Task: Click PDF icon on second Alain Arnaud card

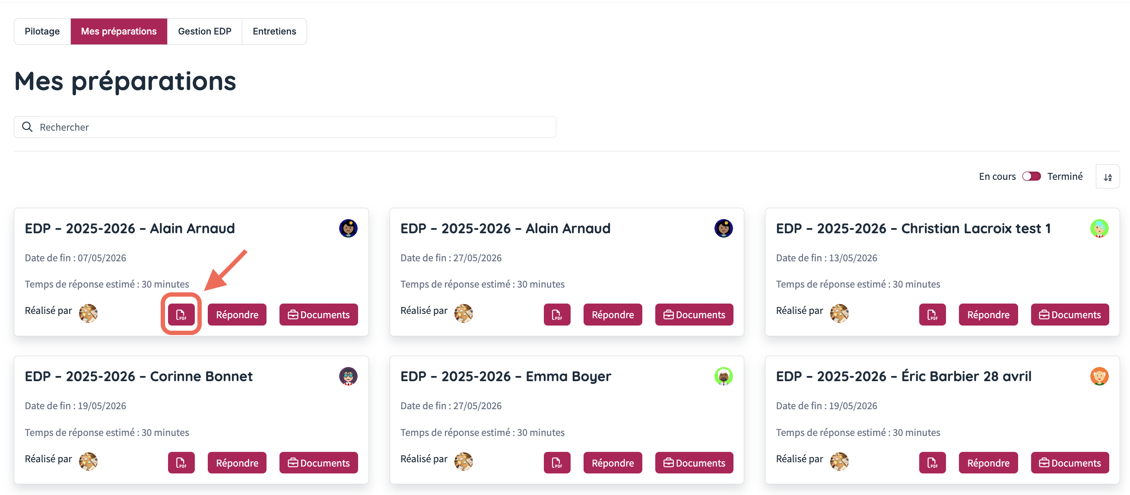Action: click(557, 314)
